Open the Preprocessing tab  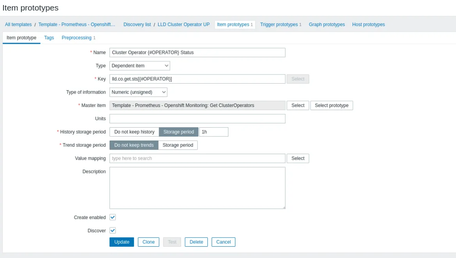(x=76, y=37)
